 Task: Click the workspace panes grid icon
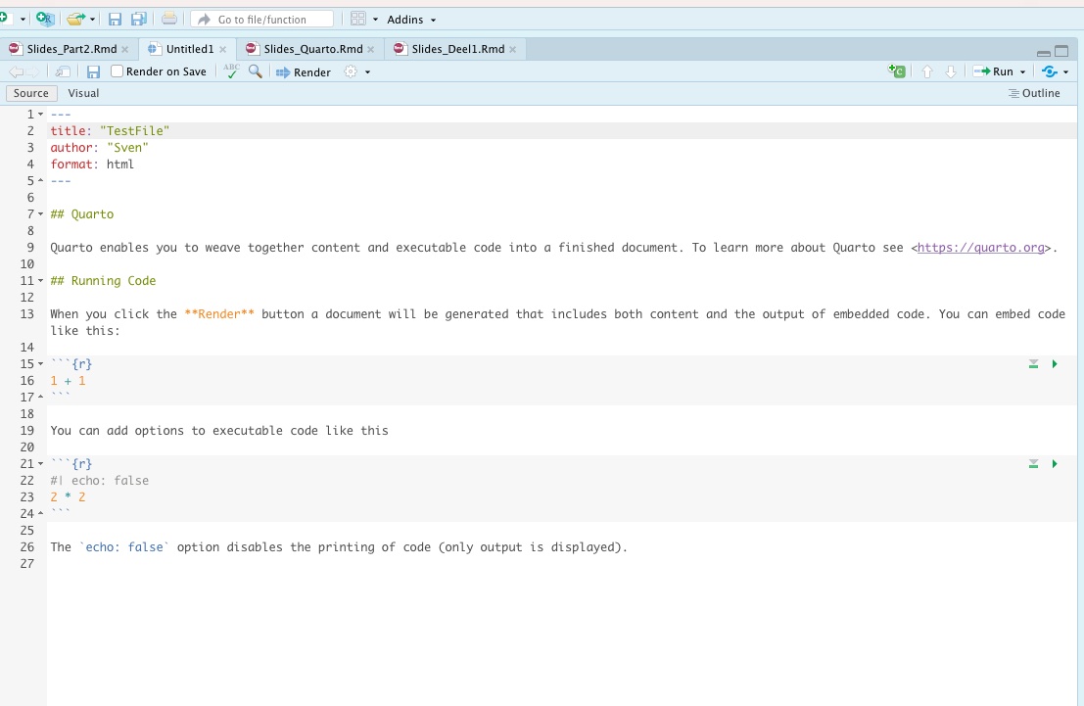[358, 20]
